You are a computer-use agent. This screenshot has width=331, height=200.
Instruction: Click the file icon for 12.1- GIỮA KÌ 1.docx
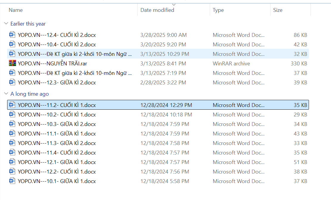tap(12, 162)
